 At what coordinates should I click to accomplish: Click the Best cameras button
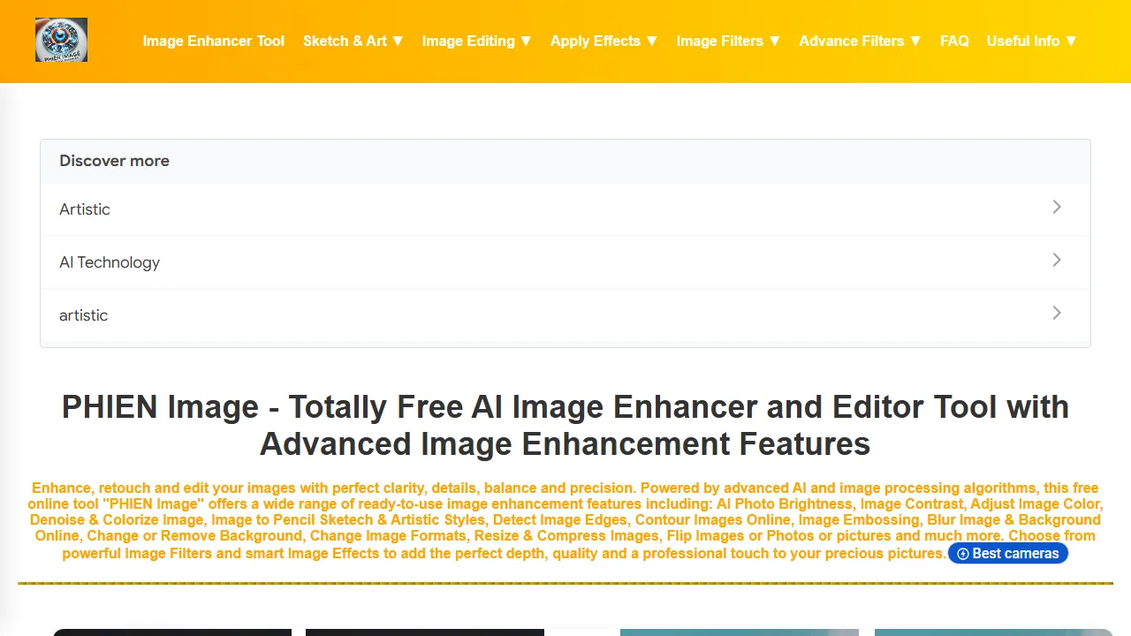(1007, 553)
